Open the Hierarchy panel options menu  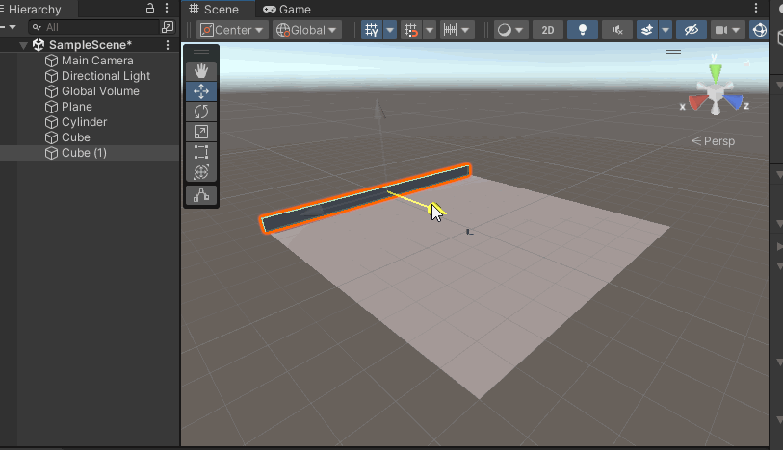click(x=167, y=8)
